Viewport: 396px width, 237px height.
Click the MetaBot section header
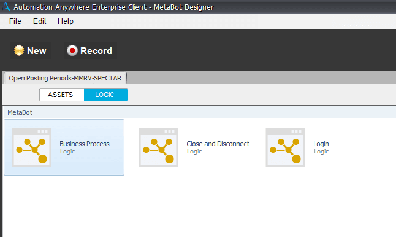(x=20, y=112)
